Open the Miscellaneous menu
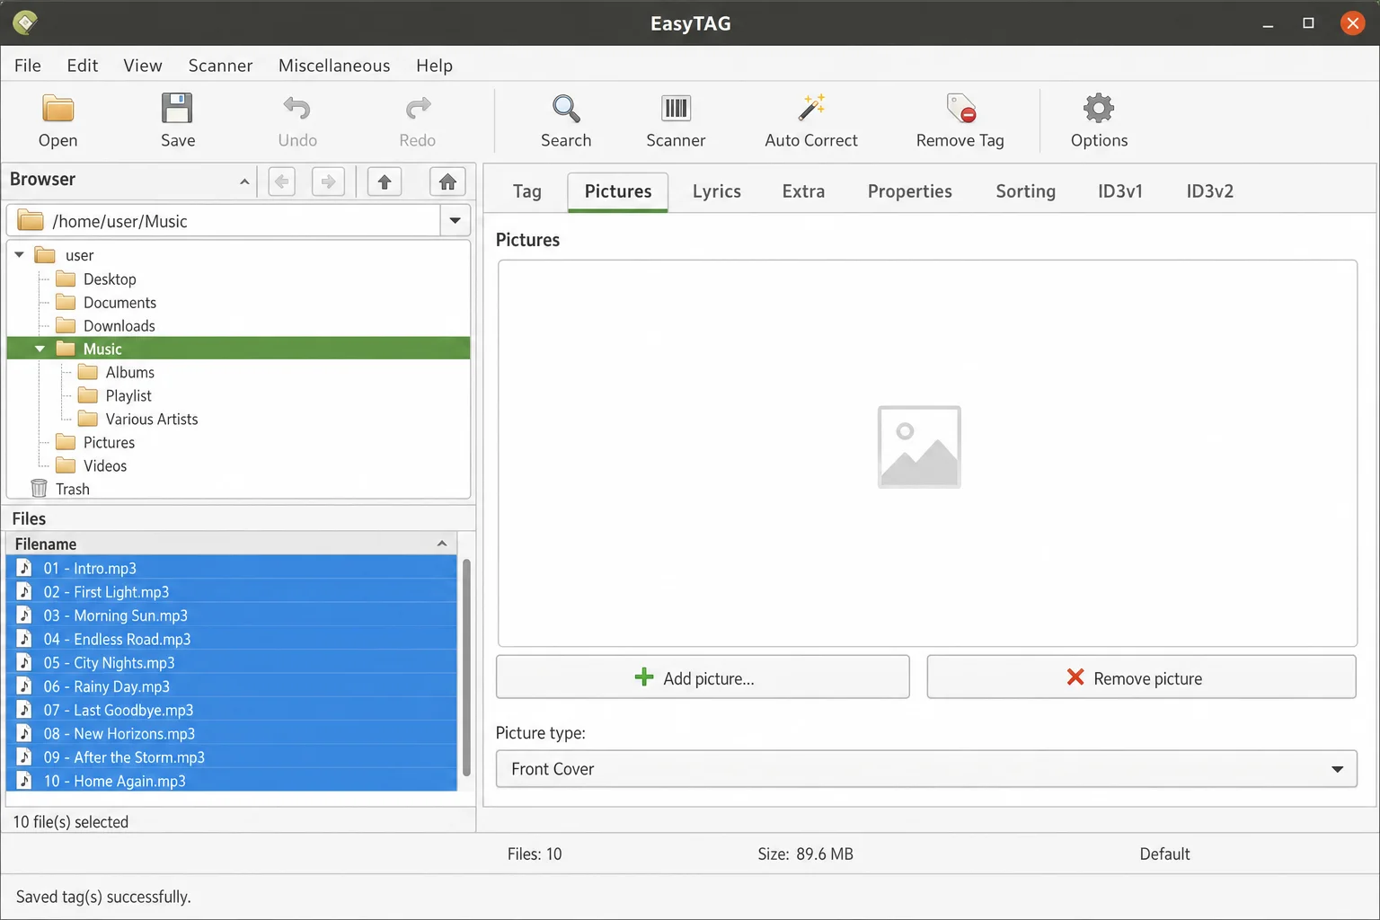1380x920 pixels. (334, 66)
